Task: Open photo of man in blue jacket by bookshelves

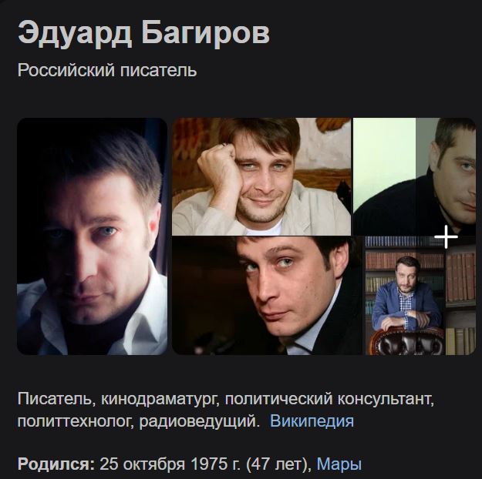Action: point(420,296)
